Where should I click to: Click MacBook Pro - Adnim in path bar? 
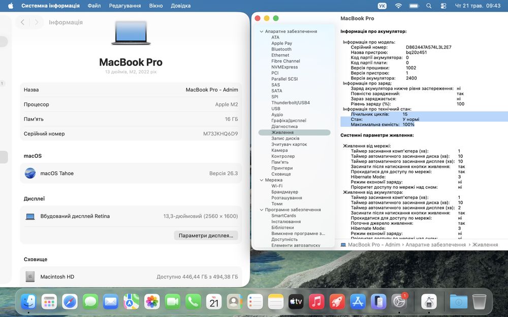374,245
